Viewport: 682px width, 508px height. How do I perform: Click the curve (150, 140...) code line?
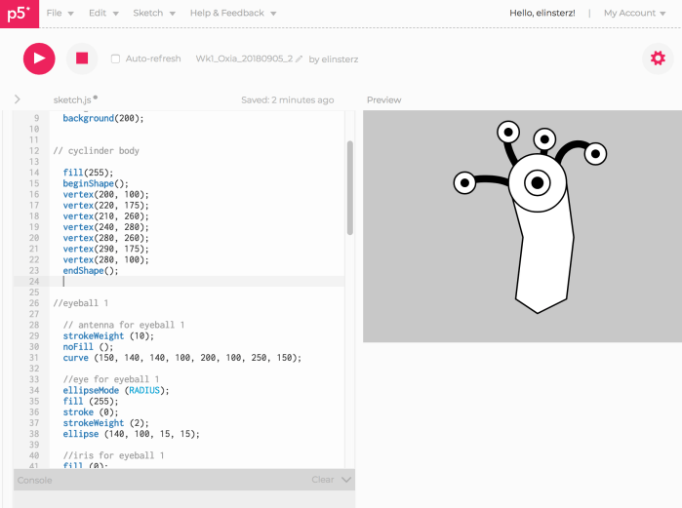(181, 357)
